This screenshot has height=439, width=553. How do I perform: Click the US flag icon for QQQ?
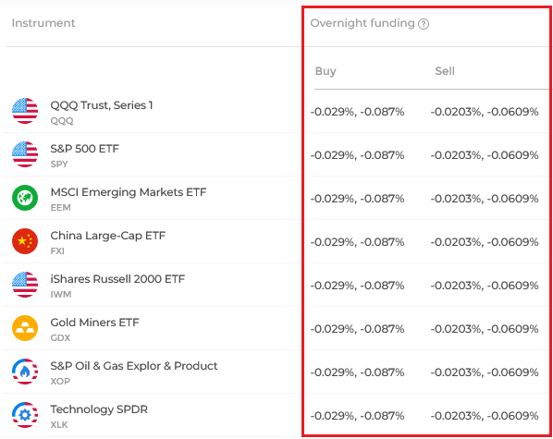click(x=25, y=111)
